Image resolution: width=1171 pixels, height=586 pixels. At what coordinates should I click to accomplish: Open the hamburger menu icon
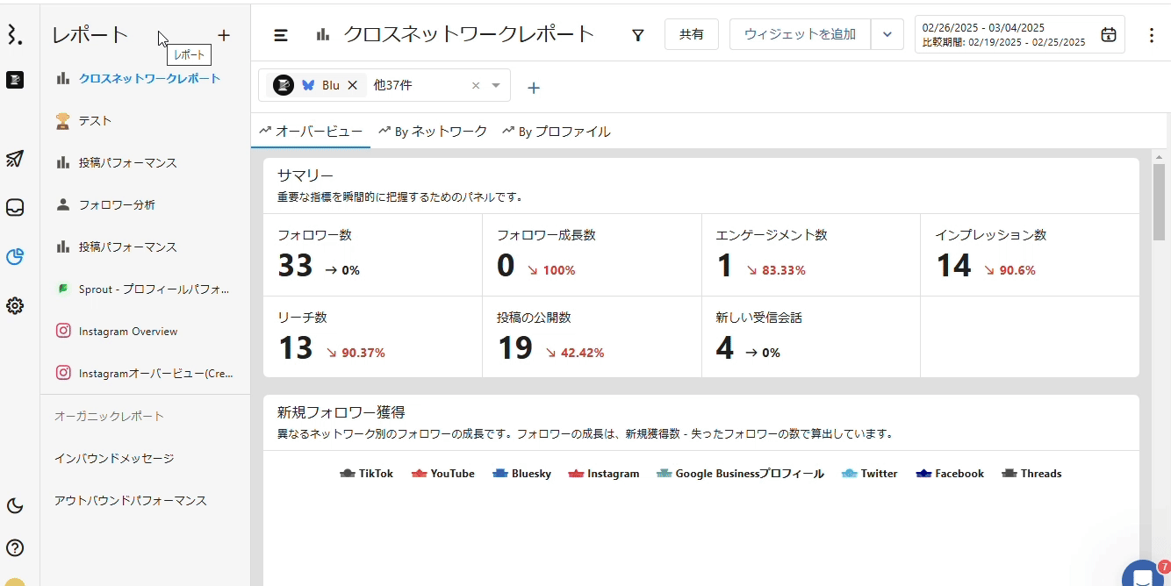(x=281, y=35)
